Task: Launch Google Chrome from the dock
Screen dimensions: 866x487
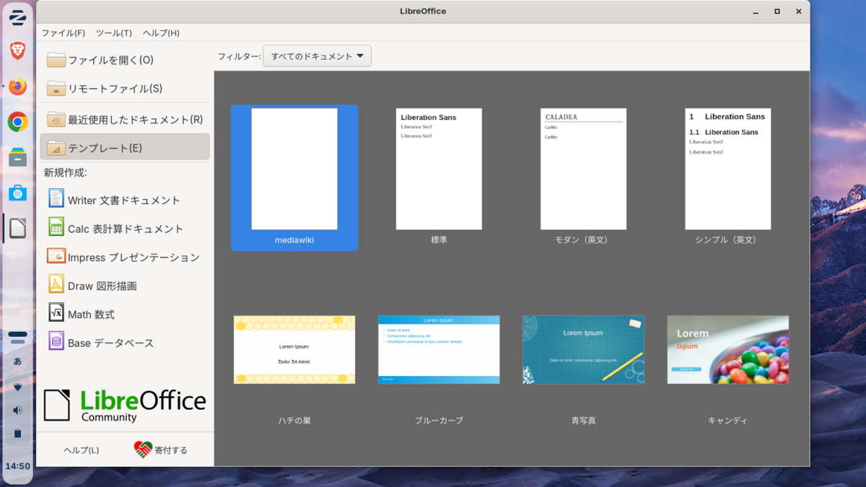Action: tap(18, 122)
